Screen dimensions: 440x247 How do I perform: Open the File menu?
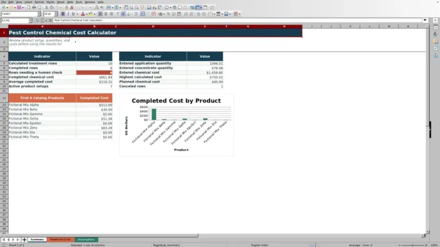tap(3, 2)
